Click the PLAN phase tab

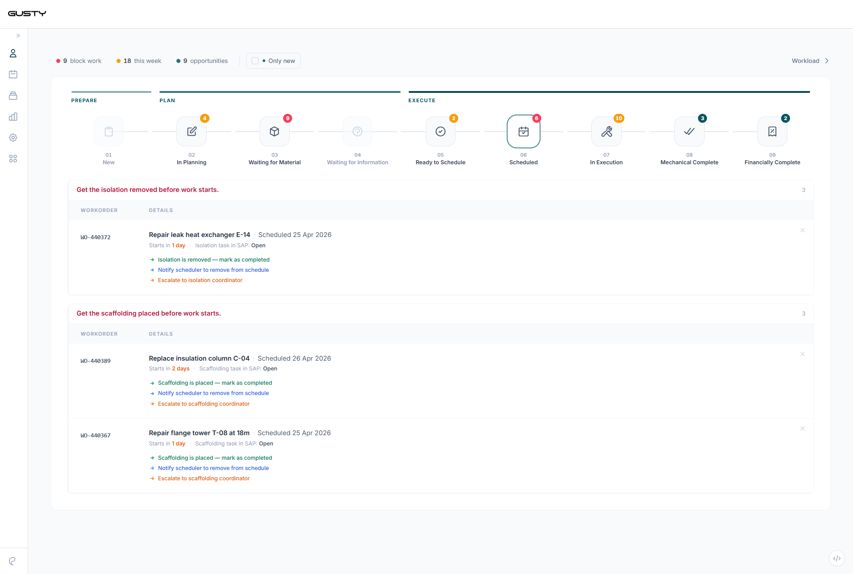(x=167, y=100)
